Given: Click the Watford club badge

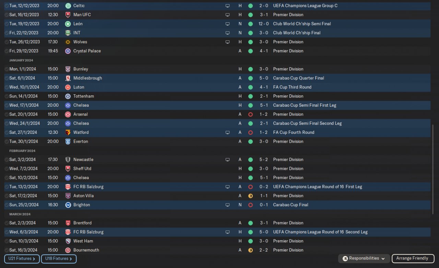Looking at the screenshot, I should pyautogui.click(x=68, y=132).
